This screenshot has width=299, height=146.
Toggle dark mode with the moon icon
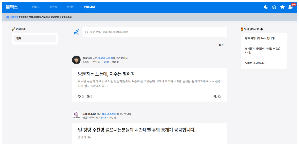click(x=266, y=7)
